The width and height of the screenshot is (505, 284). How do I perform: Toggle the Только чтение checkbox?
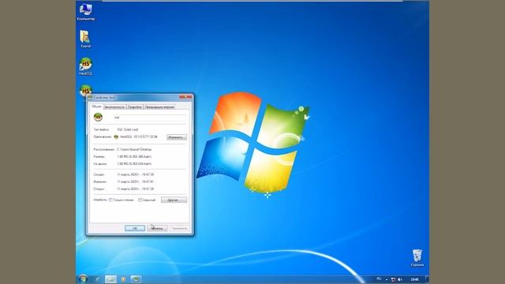110,200
